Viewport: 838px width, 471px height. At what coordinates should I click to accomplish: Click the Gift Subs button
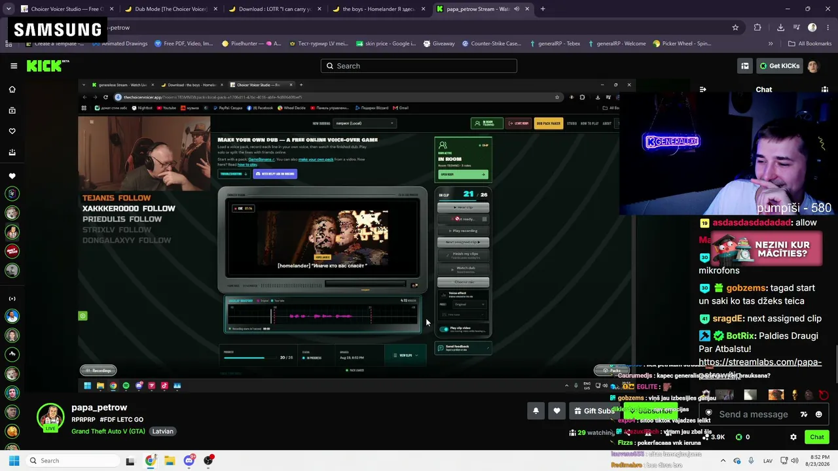coord(594,411)
